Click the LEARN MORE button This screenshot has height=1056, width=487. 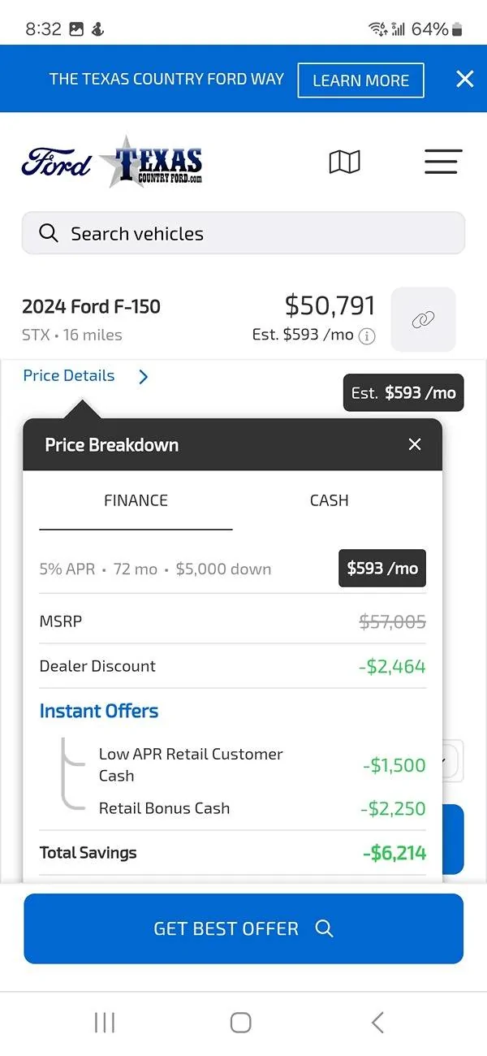pos(360,80)
